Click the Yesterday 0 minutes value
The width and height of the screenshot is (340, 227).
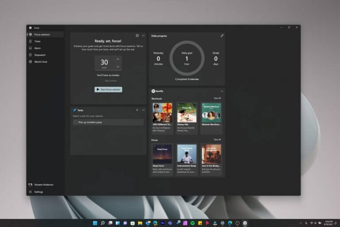tap(158, 59)
